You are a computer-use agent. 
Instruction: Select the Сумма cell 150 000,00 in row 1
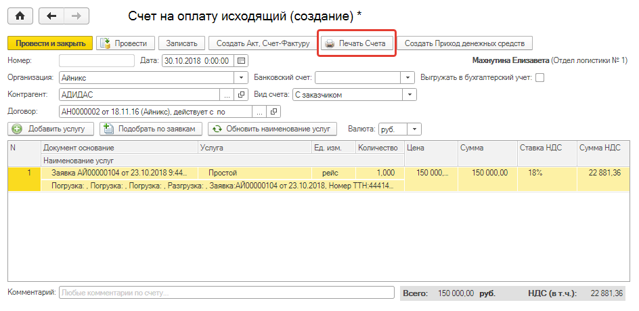[x=487, y=179]
